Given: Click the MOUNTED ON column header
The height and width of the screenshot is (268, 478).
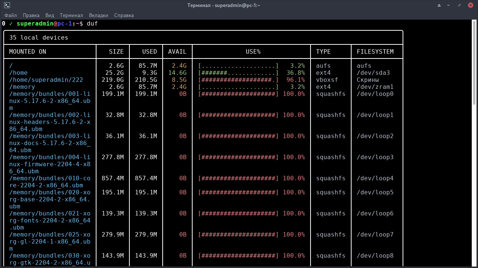Looking at the screenshot, I should pyautogui.click(x=28, y=51).
